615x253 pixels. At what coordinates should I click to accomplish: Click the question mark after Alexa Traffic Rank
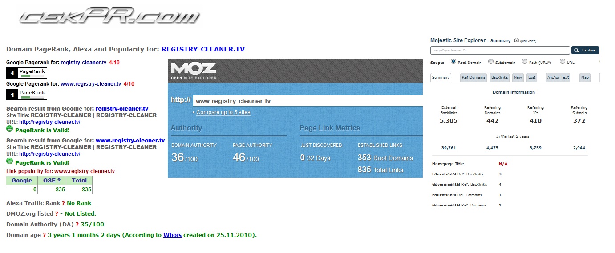point(64,203)
